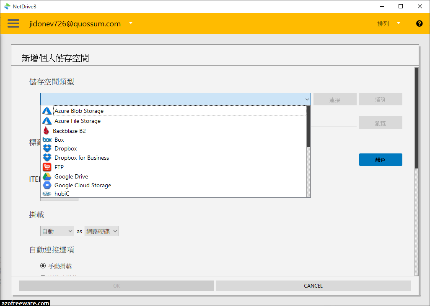Click the hubiC icon
Image resolution: width=430 pixels, height=306 pixels.
[x=47, y=194]
